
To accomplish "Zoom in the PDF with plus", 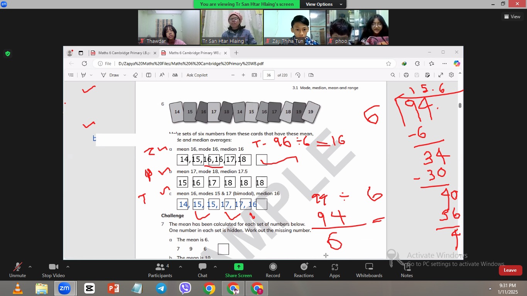I will [x=243, y=75].
